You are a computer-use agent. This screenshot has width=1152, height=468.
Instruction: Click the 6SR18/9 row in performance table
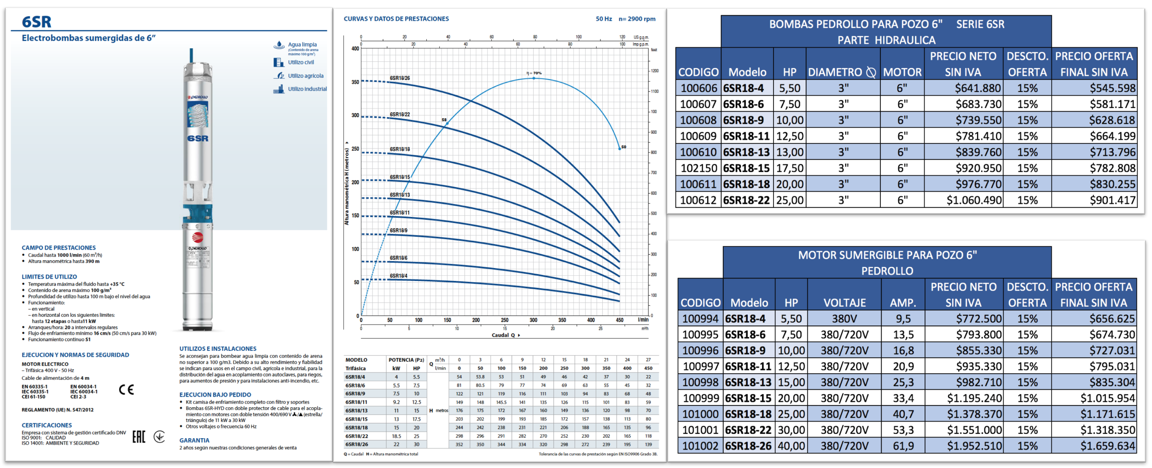click(x=501, y=394)
